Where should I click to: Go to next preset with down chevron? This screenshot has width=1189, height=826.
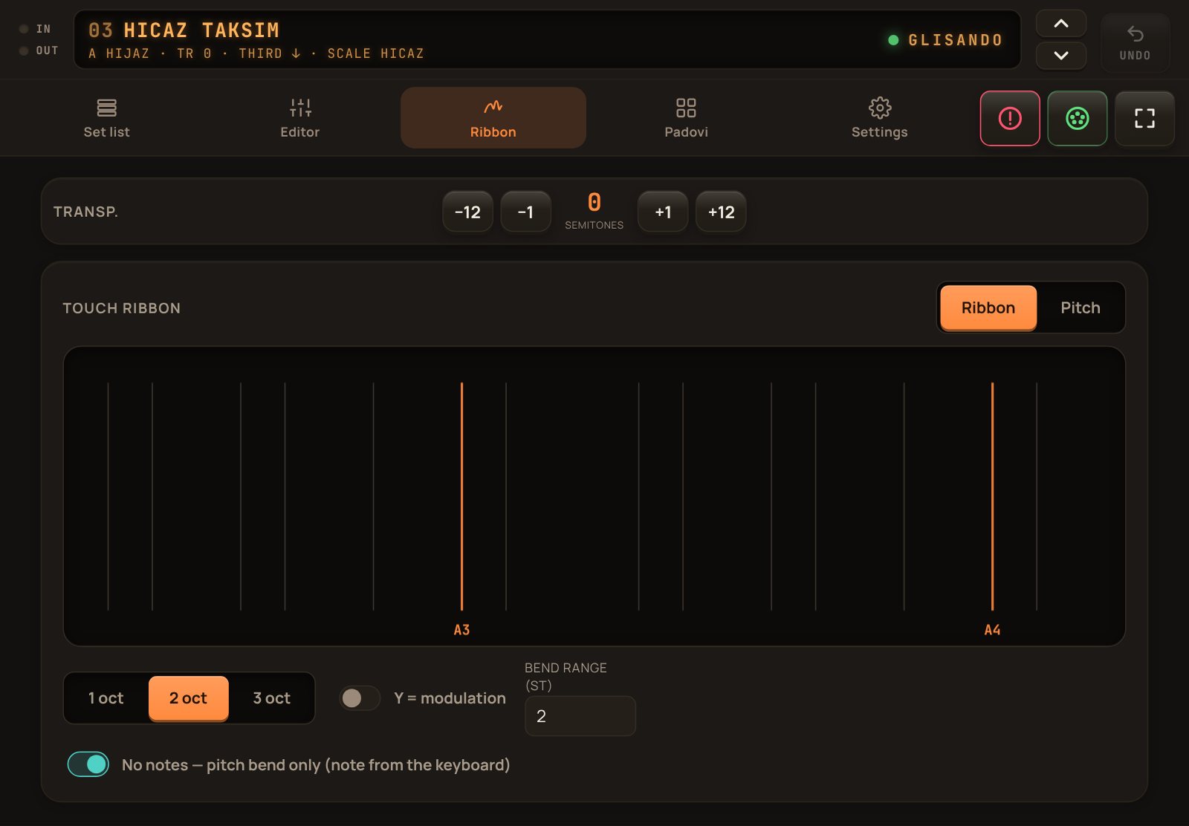(x=1061, y=56)
